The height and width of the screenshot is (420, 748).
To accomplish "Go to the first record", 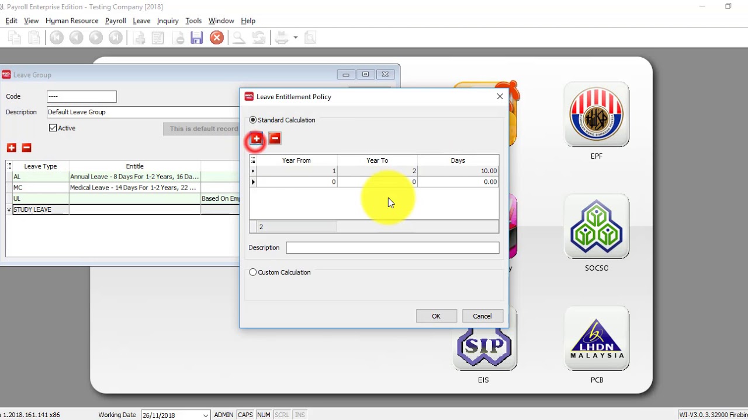I will [57, 38].
